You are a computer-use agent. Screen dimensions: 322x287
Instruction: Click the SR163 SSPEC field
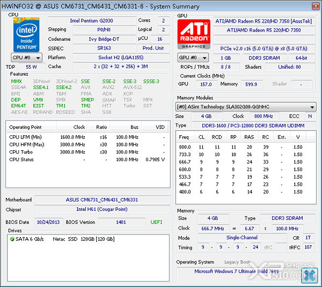(x=104, y=48)
